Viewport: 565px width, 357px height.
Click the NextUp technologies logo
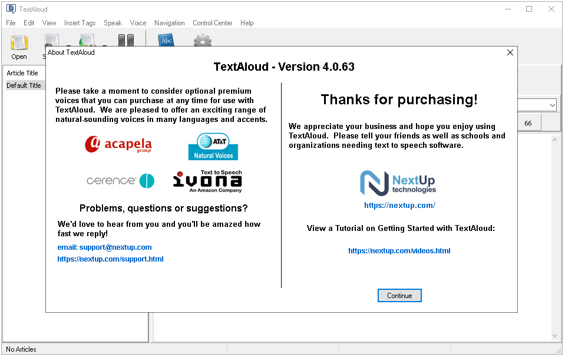tap(398, 183)
